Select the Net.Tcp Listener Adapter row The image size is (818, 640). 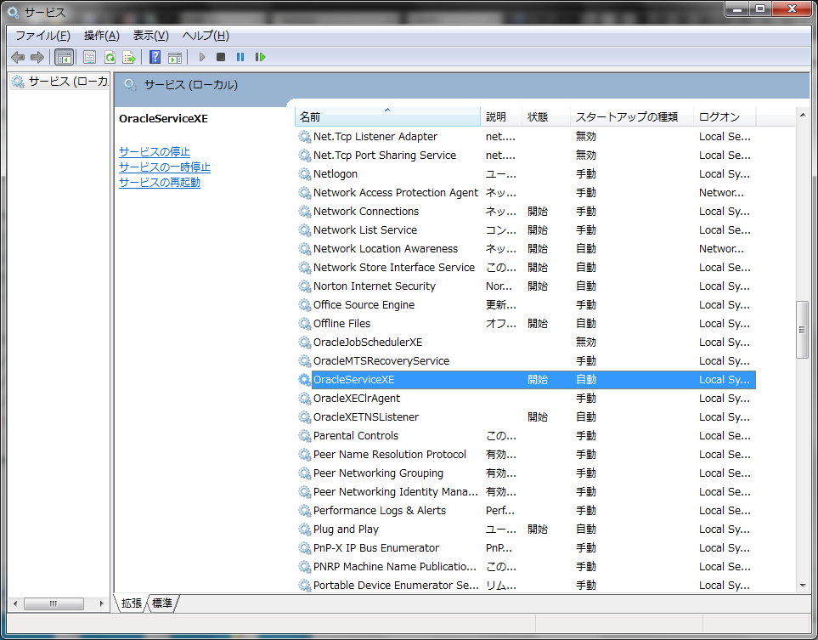pyautogui.click(x=526, y=136)
